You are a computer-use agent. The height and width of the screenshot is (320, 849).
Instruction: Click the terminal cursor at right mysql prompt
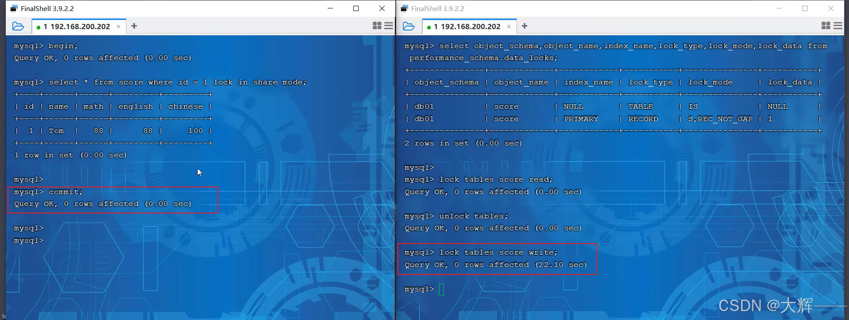point(441,290)
